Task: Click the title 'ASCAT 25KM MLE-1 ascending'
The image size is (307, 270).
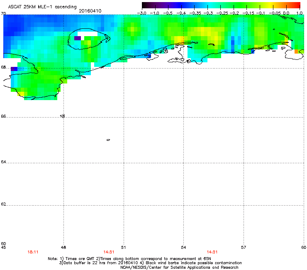Action: (x=42, y=7)
